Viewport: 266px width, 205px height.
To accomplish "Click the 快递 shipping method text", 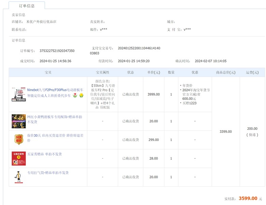I will click(x=252, y=135).
